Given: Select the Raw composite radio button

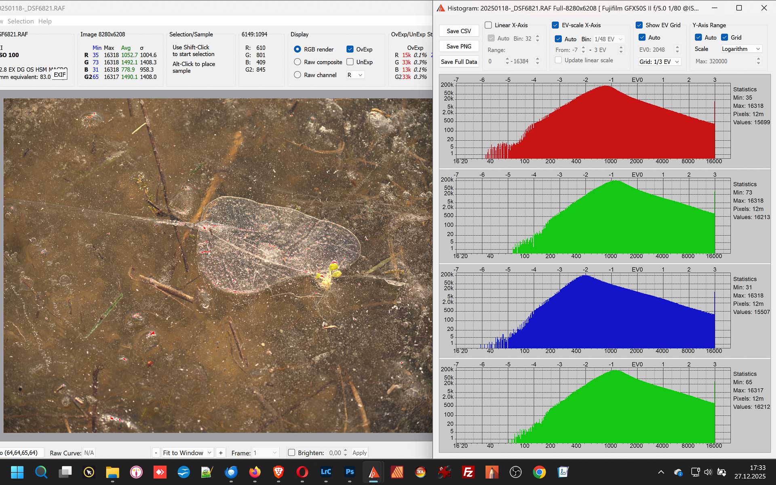Looking at the screenshot, I should [x=297, y=62].
